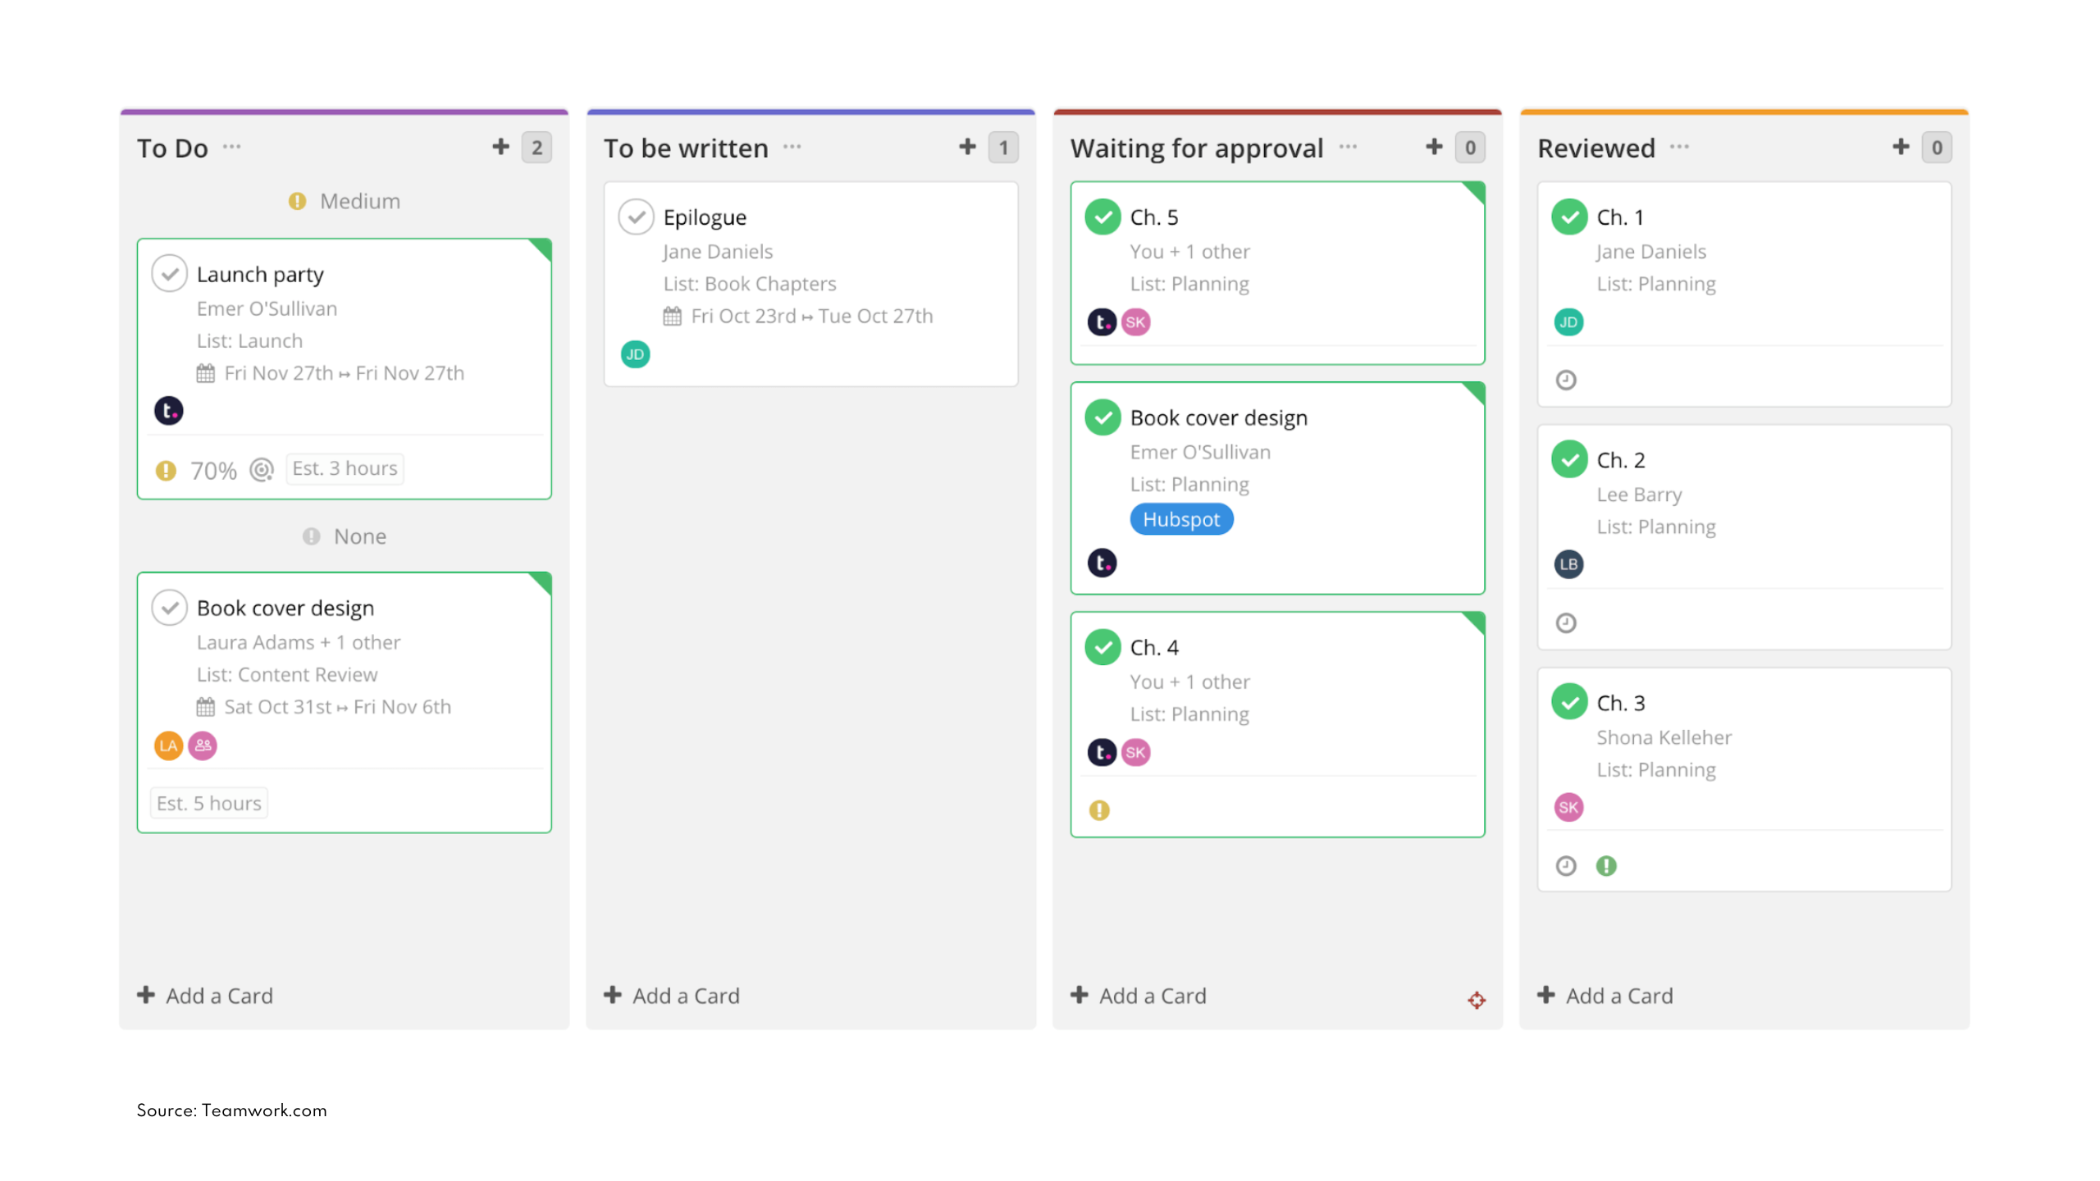Screen dimensions: 2100x1181
Task: Click the None priority group label
Action: (345, 536)
